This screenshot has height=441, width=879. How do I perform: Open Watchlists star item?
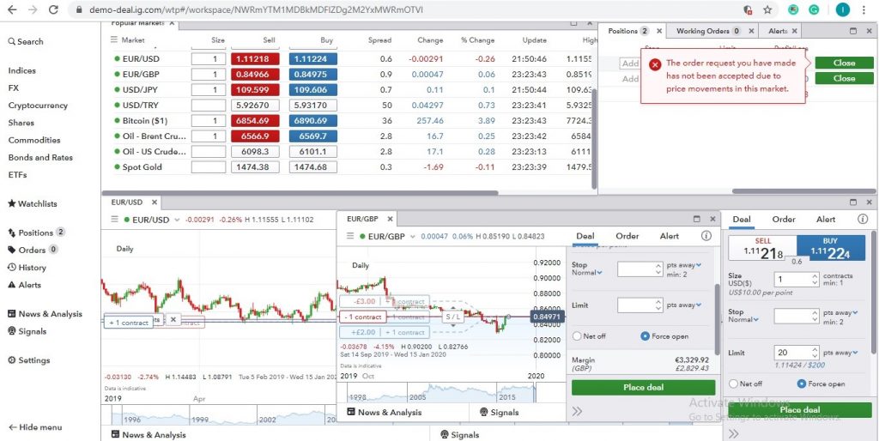(32, 204)
